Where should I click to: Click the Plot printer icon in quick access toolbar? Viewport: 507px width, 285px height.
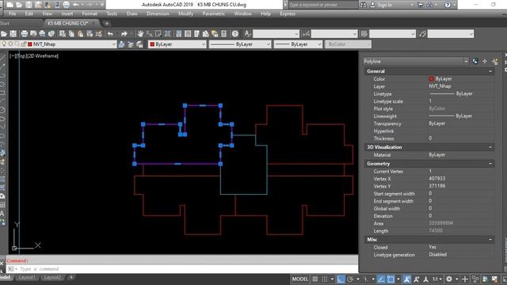(67, 5)
